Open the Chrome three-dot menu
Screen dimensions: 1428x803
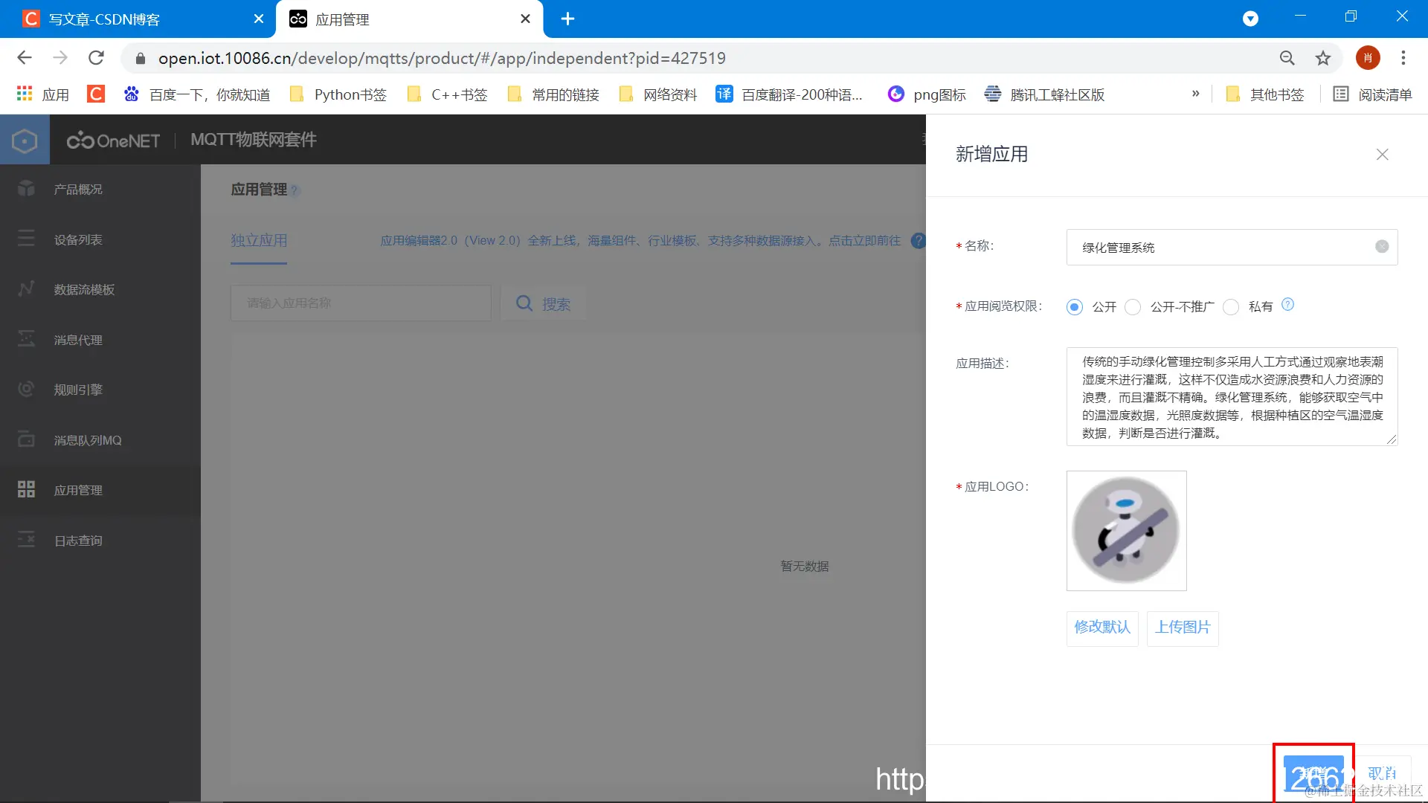pyautogui.click(x=1403, y=58)
